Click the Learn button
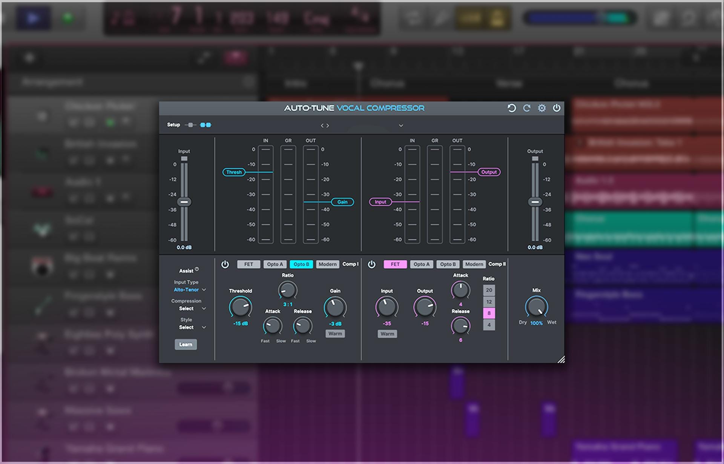 click(186, 344)
